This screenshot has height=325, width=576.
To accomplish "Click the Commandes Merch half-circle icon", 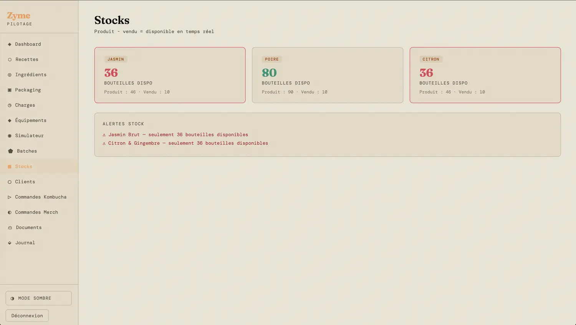I will (x=10, y=212).
